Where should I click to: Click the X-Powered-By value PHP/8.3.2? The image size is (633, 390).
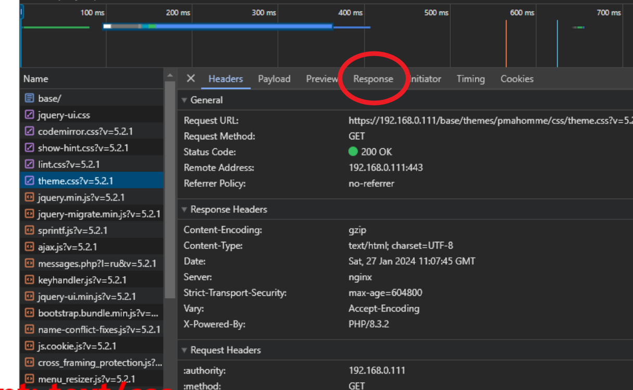tap(369, 324)
